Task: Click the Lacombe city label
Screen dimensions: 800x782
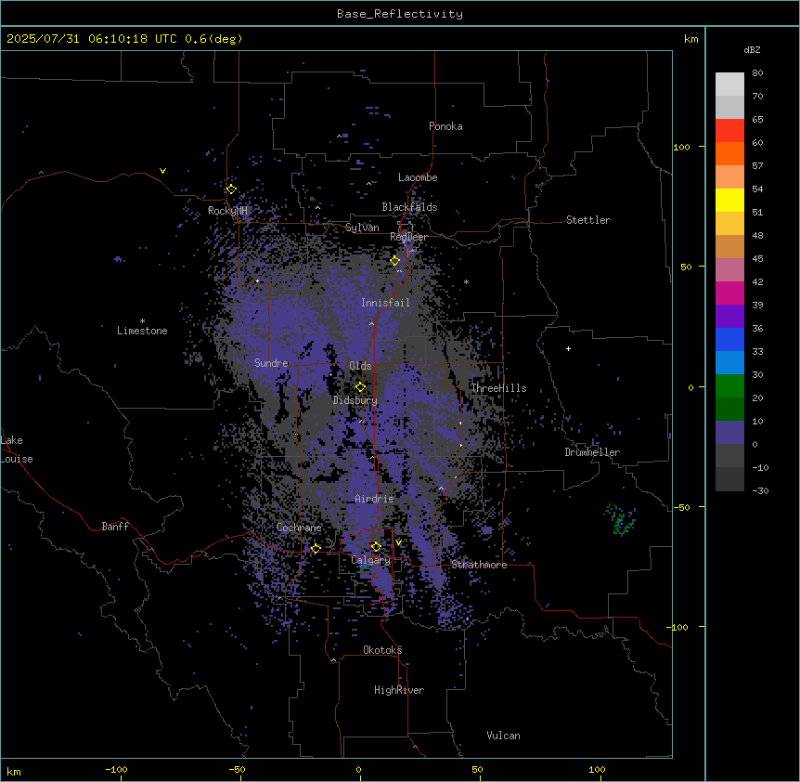Action: click(418, 177)
